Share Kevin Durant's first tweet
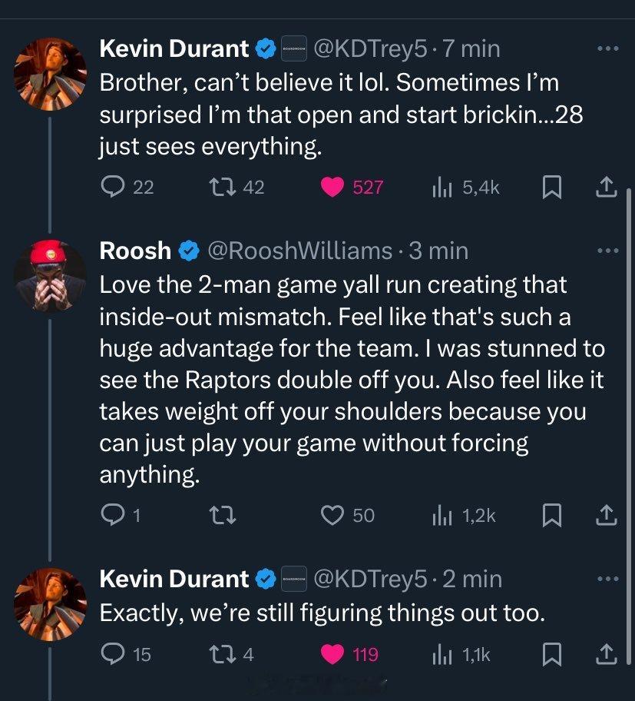635x701 pixels. (x=606, y=187)
